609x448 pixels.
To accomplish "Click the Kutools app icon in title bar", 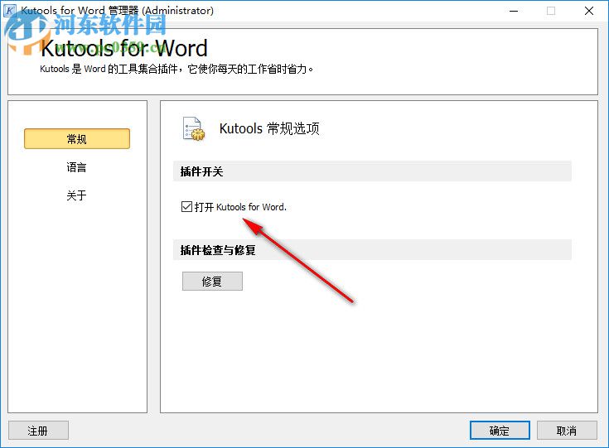I will coord(9,11).
